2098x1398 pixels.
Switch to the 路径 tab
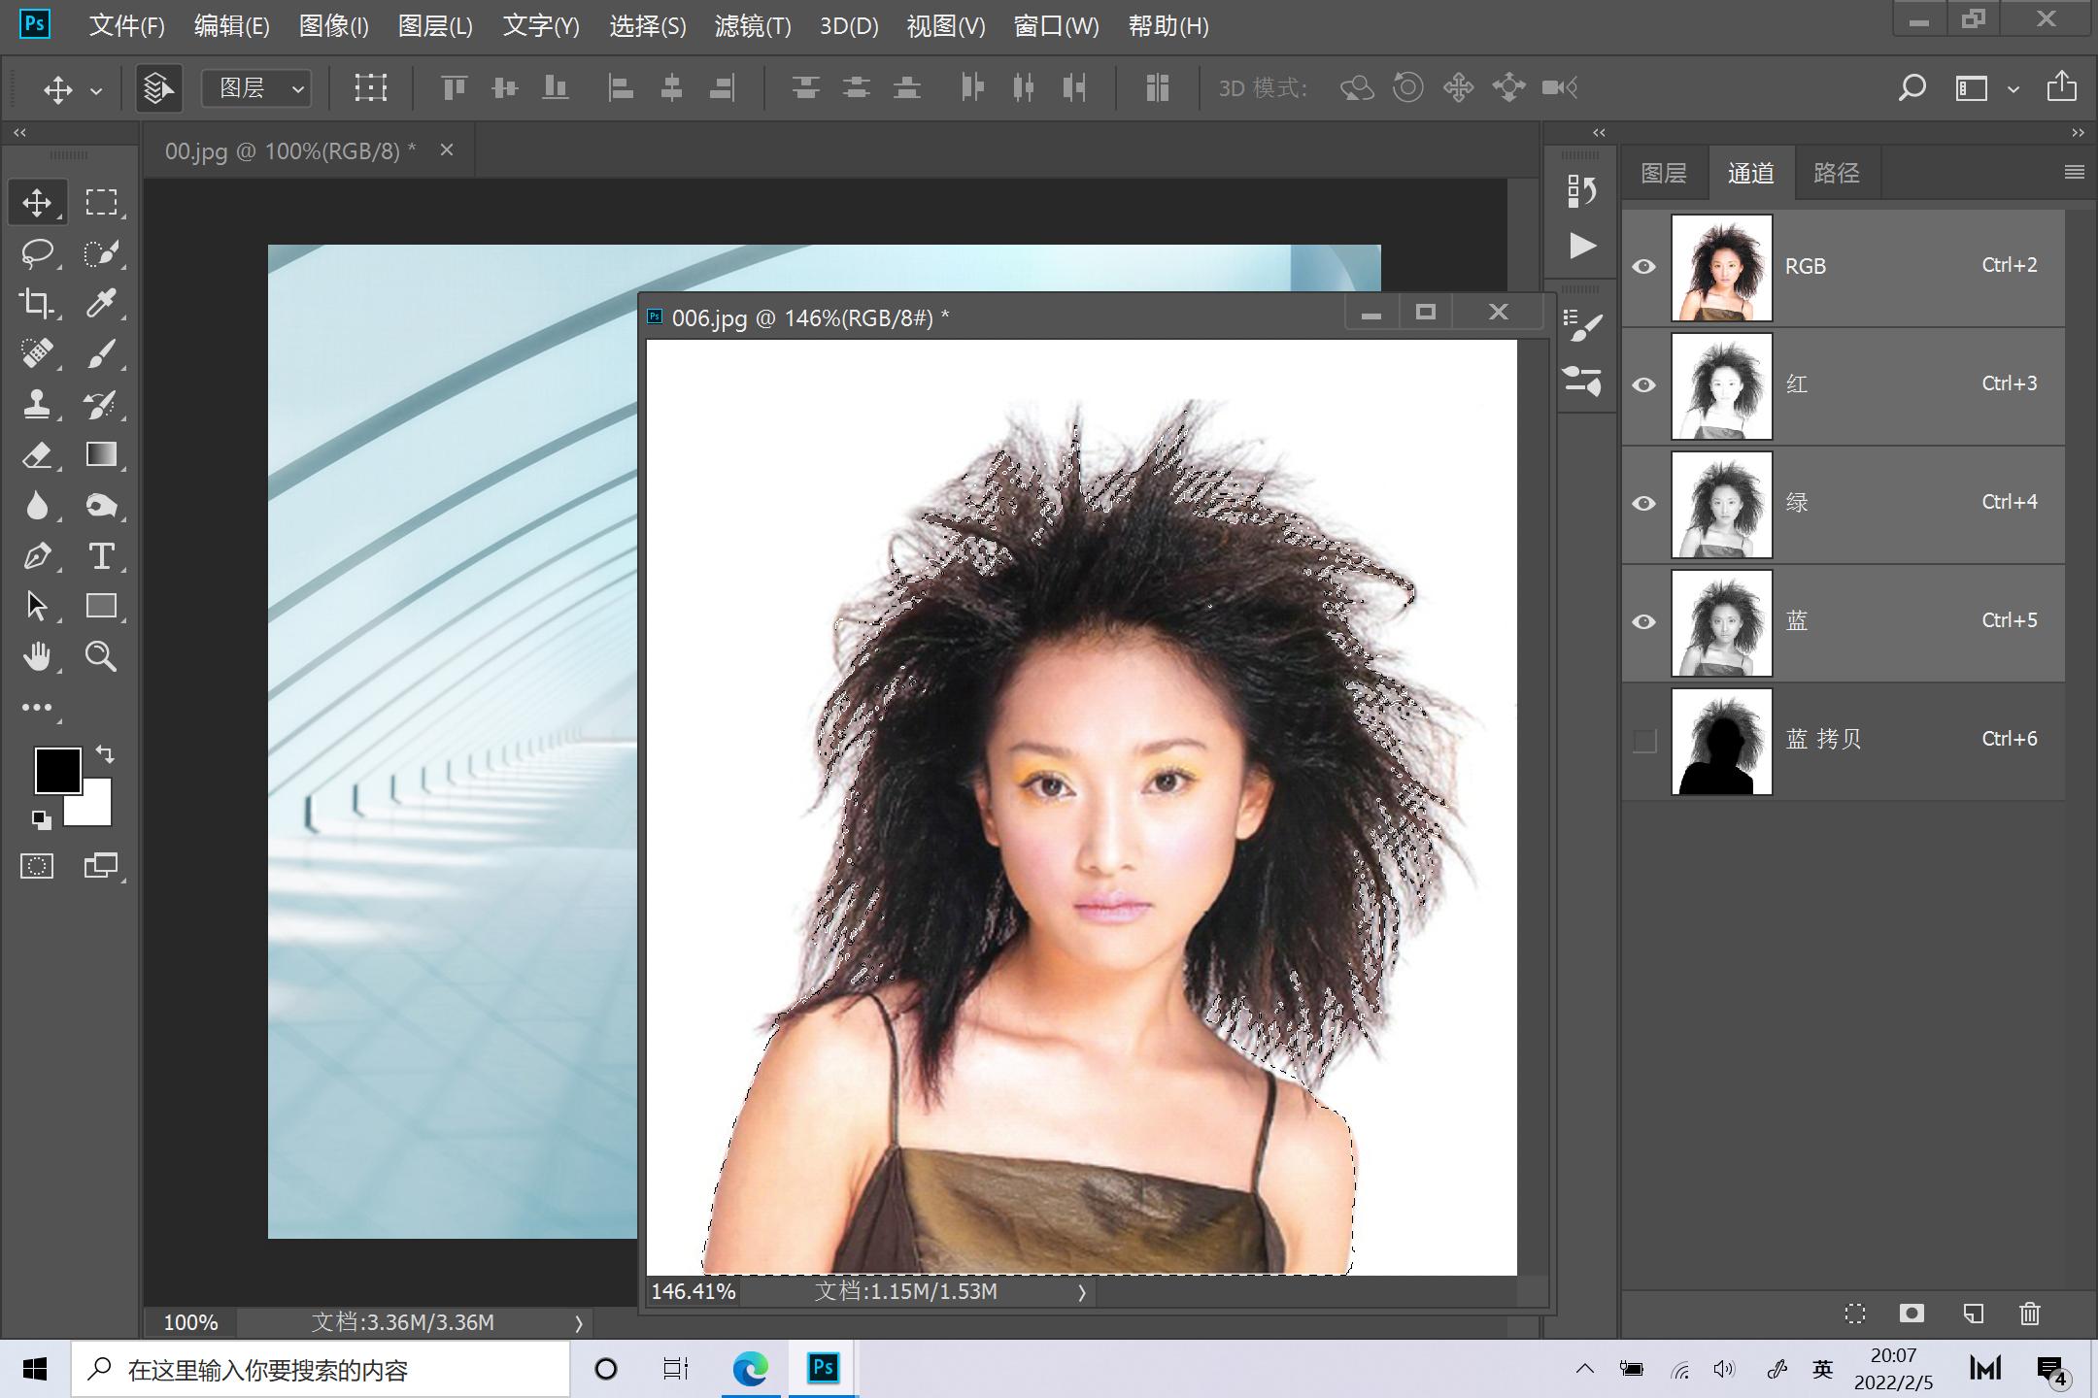(x=1836, y=173)
